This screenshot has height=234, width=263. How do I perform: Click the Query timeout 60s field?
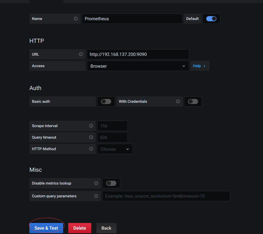pyautogui.click(x=112, y=137)
